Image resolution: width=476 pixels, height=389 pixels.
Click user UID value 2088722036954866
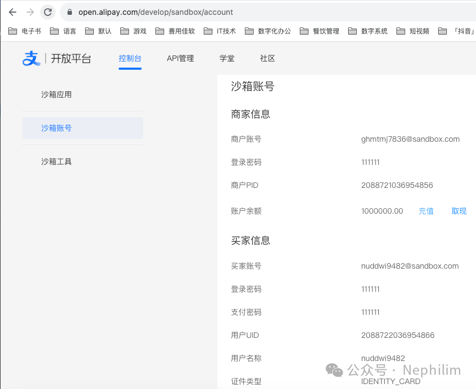(397, 335)
